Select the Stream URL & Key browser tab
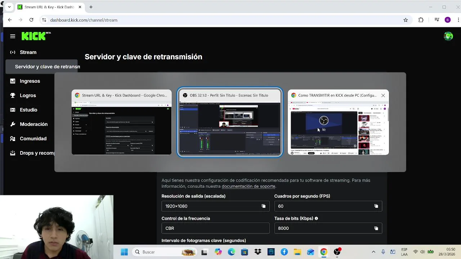This screenshot has height=259, width=461. click(50, 7)
